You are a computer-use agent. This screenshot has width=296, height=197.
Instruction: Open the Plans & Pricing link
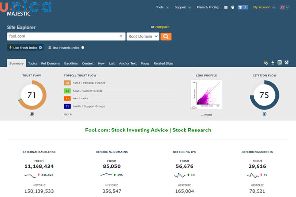click(x=207, y=8)
